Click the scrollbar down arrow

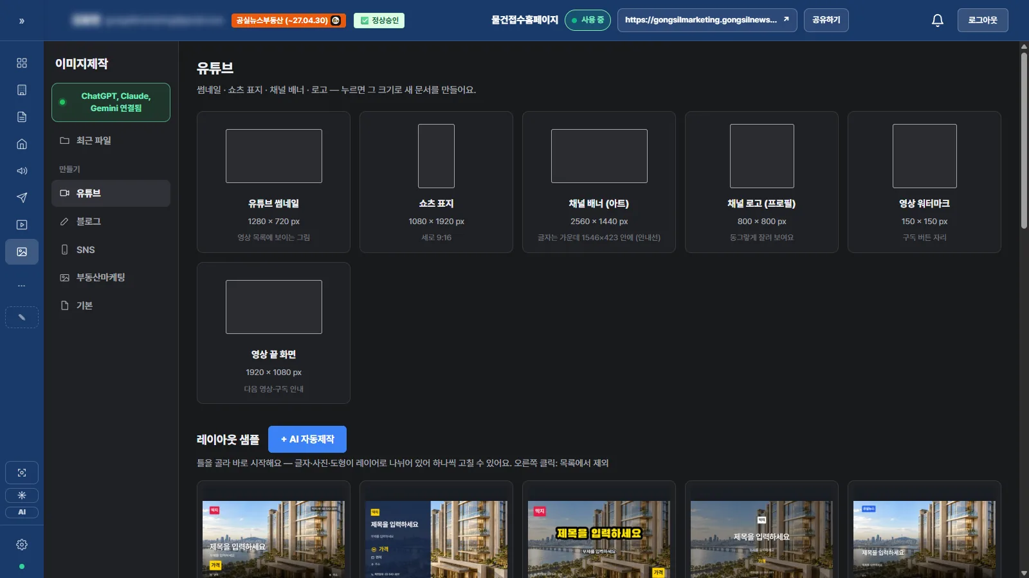click(1024, 573)
